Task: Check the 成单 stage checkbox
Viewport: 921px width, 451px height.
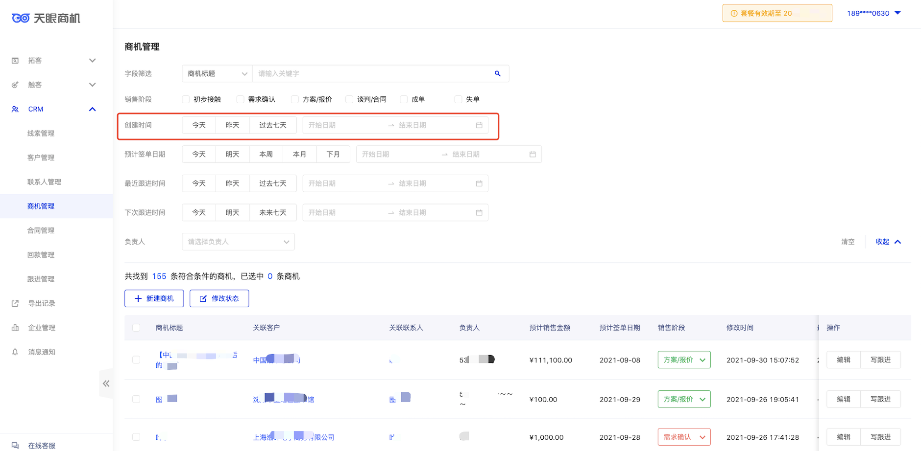Action: pyautogui.click(x=404, y=99)
